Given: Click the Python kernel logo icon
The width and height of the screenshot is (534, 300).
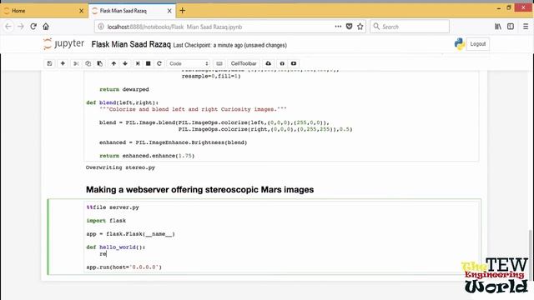Looking at the screenshot, I should pyautogui.click(x=460, y=44).
